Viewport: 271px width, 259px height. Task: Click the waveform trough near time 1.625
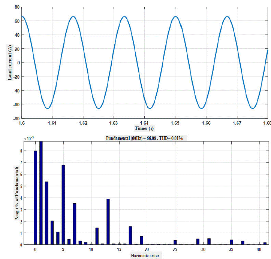coord(99,108)
